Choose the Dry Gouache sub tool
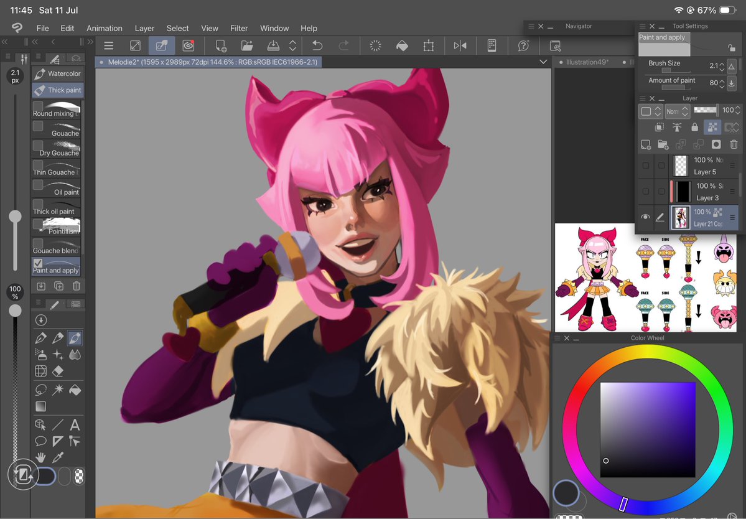 click(x=57, y=148)
